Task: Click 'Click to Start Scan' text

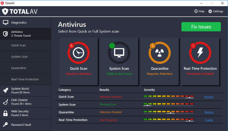Action: click(x=119, y=74)
